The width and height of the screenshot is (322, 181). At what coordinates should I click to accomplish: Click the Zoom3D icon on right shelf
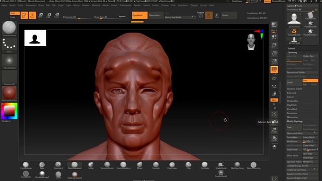point(274,131)
